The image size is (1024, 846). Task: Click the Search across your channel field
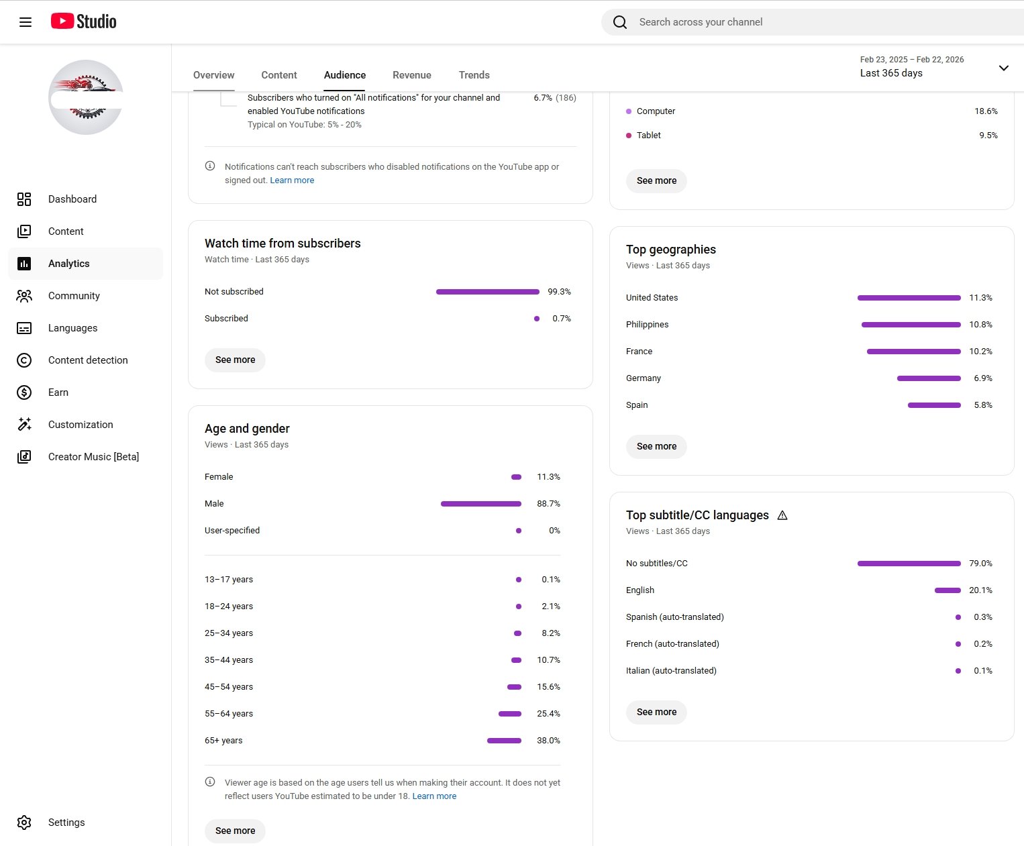point(805,22)
